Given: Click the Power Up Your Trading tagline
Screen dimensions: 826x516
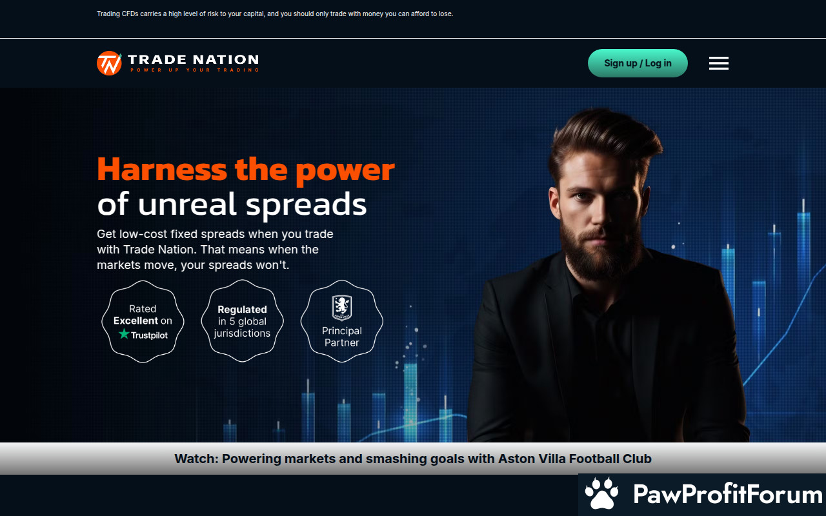Looking at the screenshot, I should (x=194, y=70).
